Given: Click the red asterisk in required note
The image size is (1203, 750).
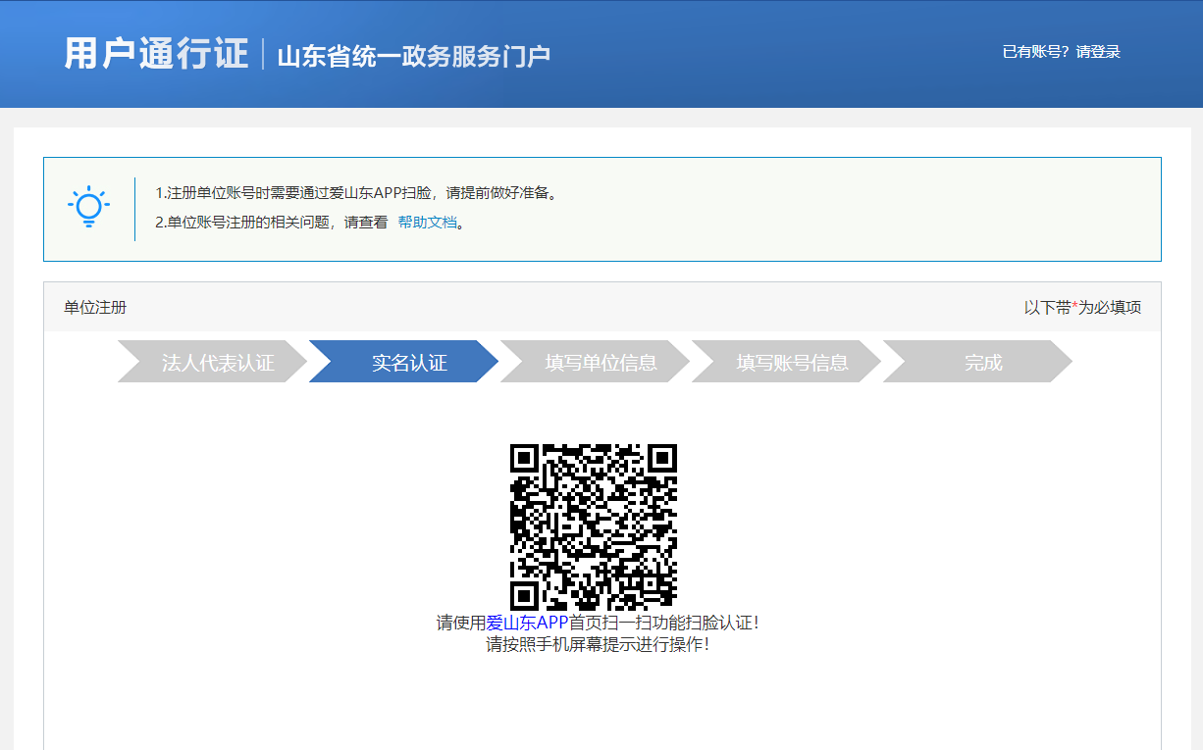Looking at the screenshot, I should 1074,307.
